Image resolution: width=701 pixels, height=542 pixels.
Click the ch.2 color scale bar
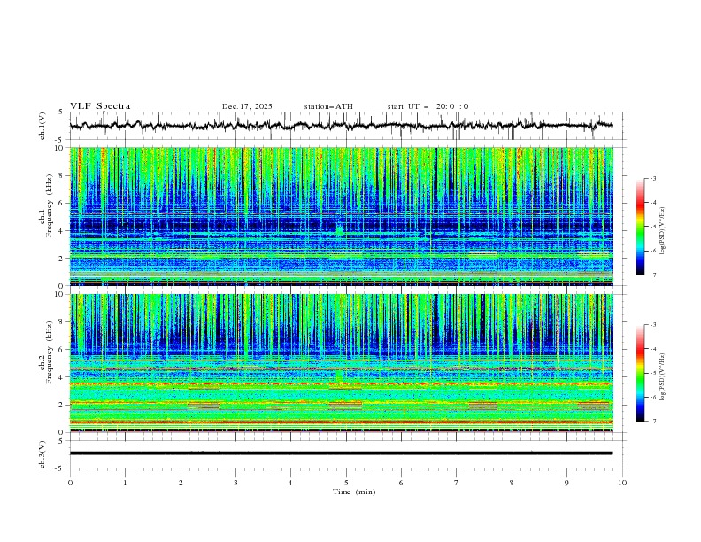tap(641, 373)
